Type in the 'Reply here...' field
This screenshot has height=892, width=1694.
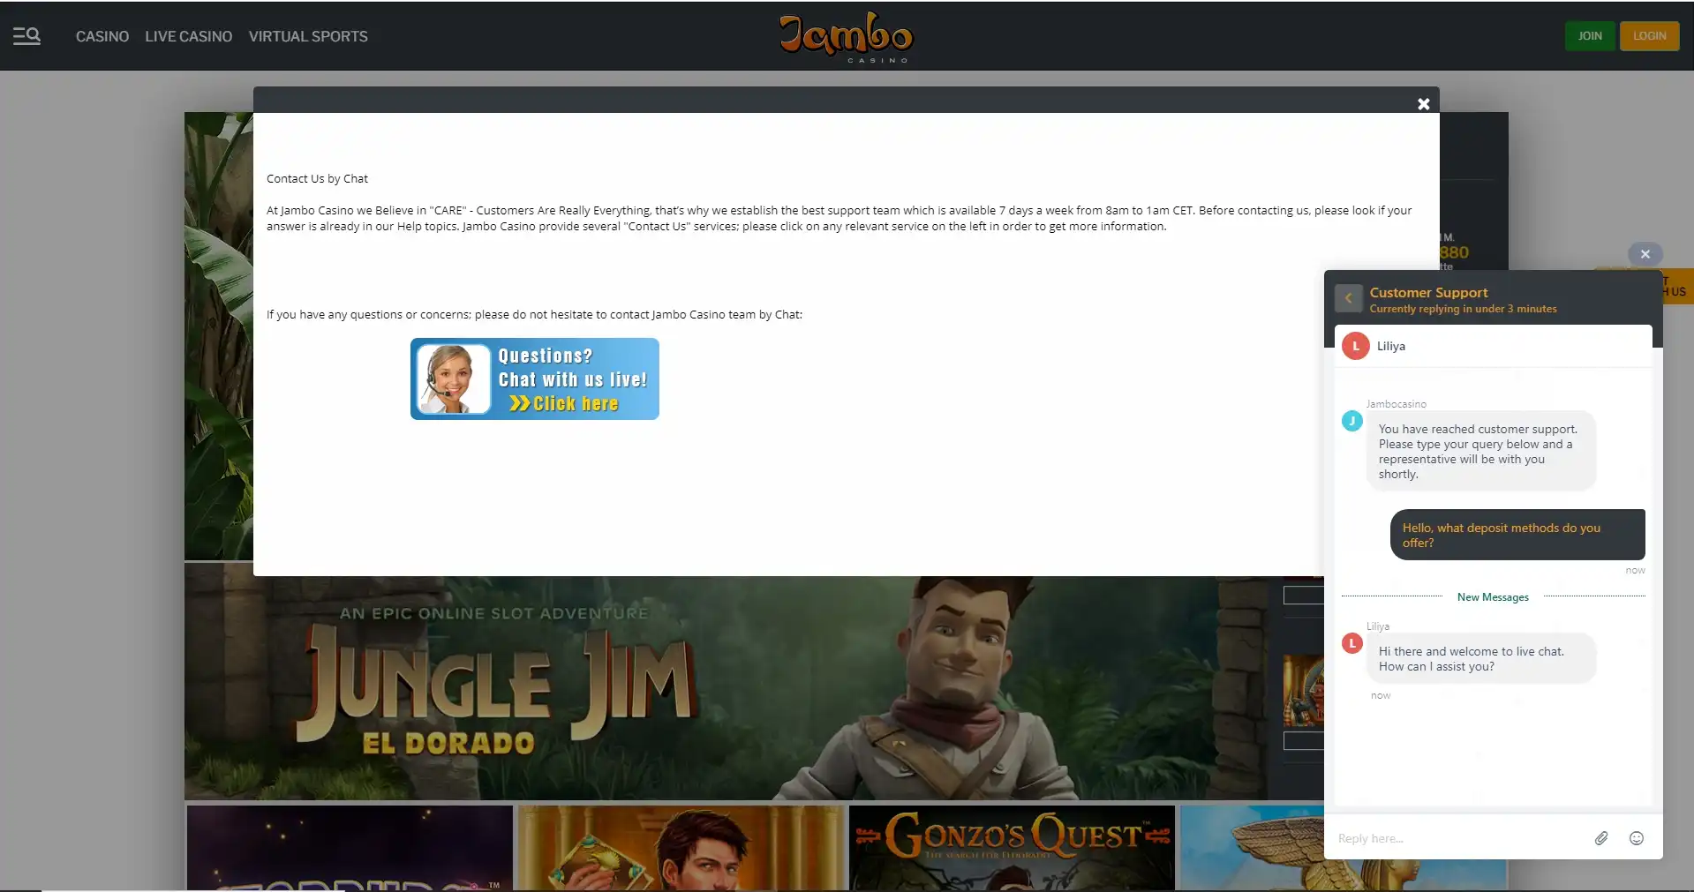[x=1457, y=838]
